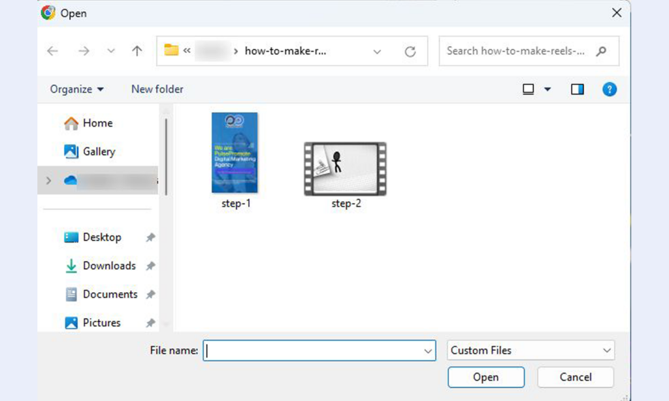Viewport: 669px width, 401px height.
Task: Open the Home location in sidebar
Action: [x=97, y=123]
